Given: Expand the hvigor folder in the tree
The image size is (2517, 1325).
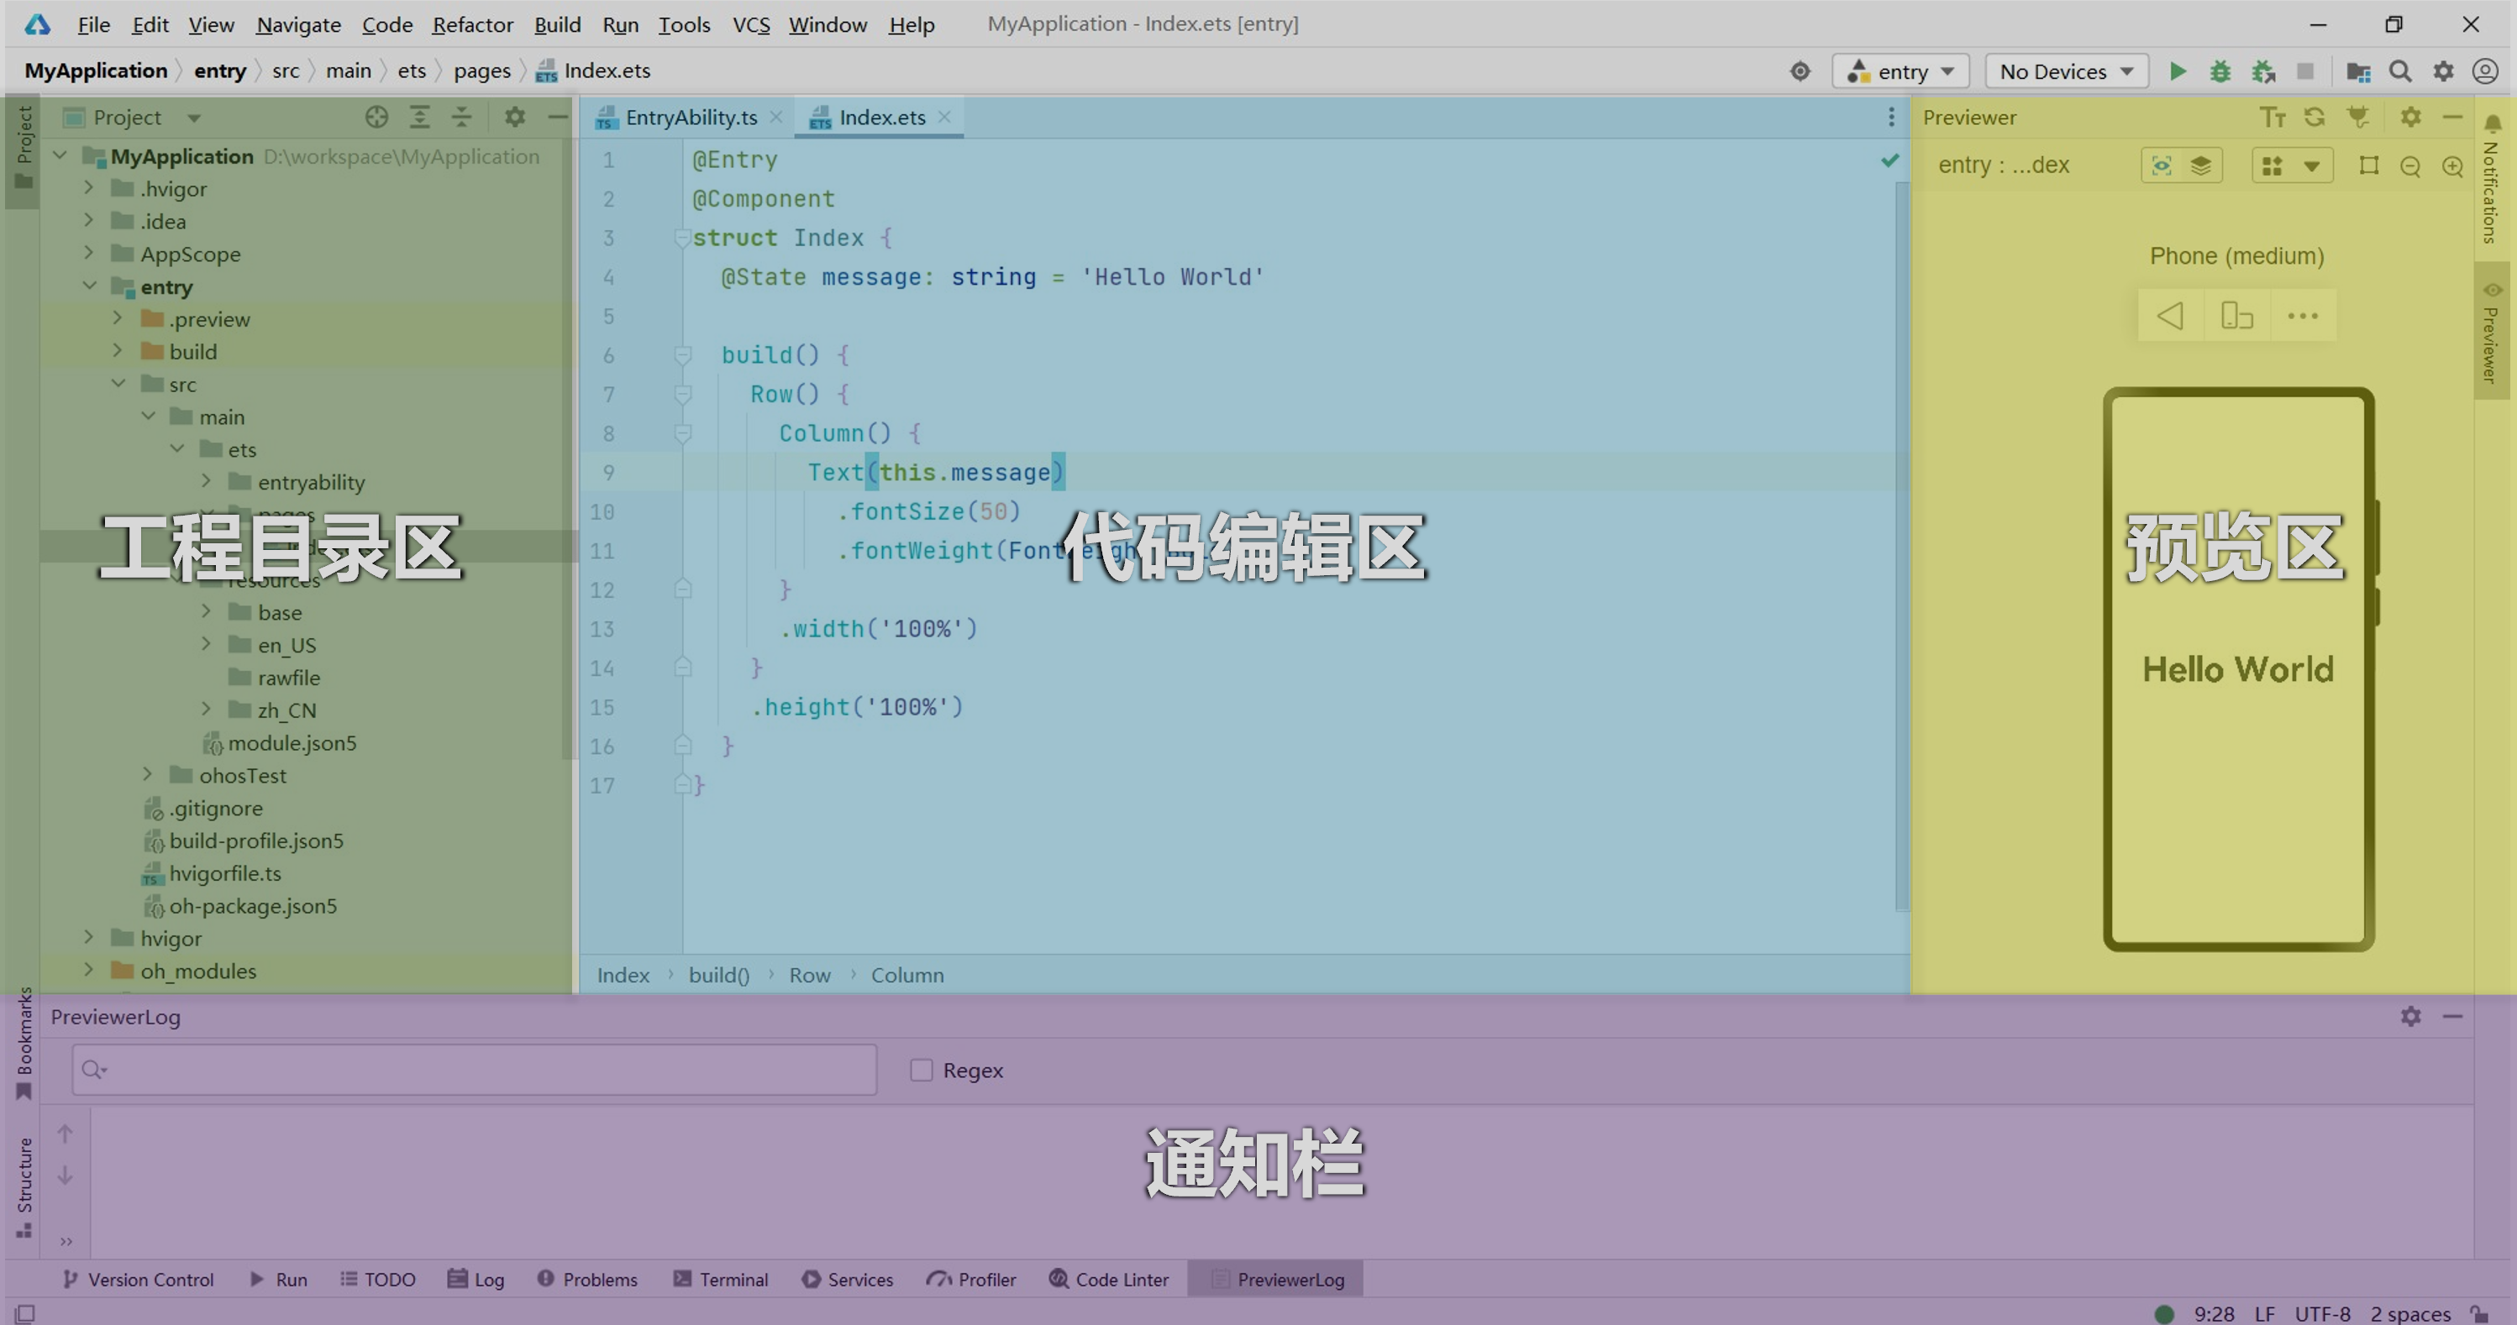Looking at the screenshot, I should [89, 937].
